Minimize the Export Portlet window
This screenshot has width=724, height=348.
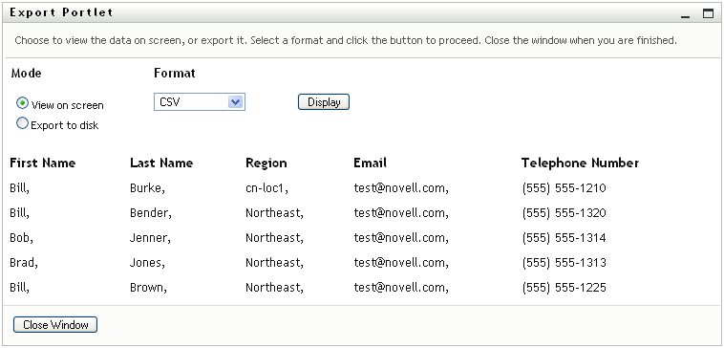click(685, 14)
